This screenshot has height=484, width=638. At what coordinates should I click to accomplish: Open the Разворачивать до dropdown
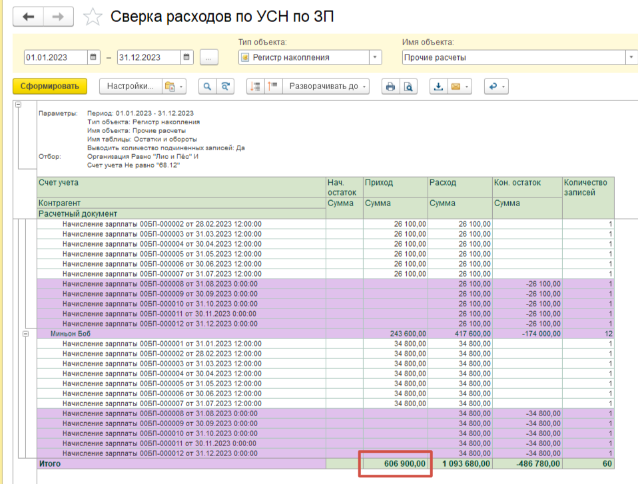326,86
